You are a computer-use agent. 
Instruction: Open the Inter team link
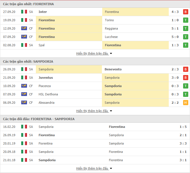(43, 12)
